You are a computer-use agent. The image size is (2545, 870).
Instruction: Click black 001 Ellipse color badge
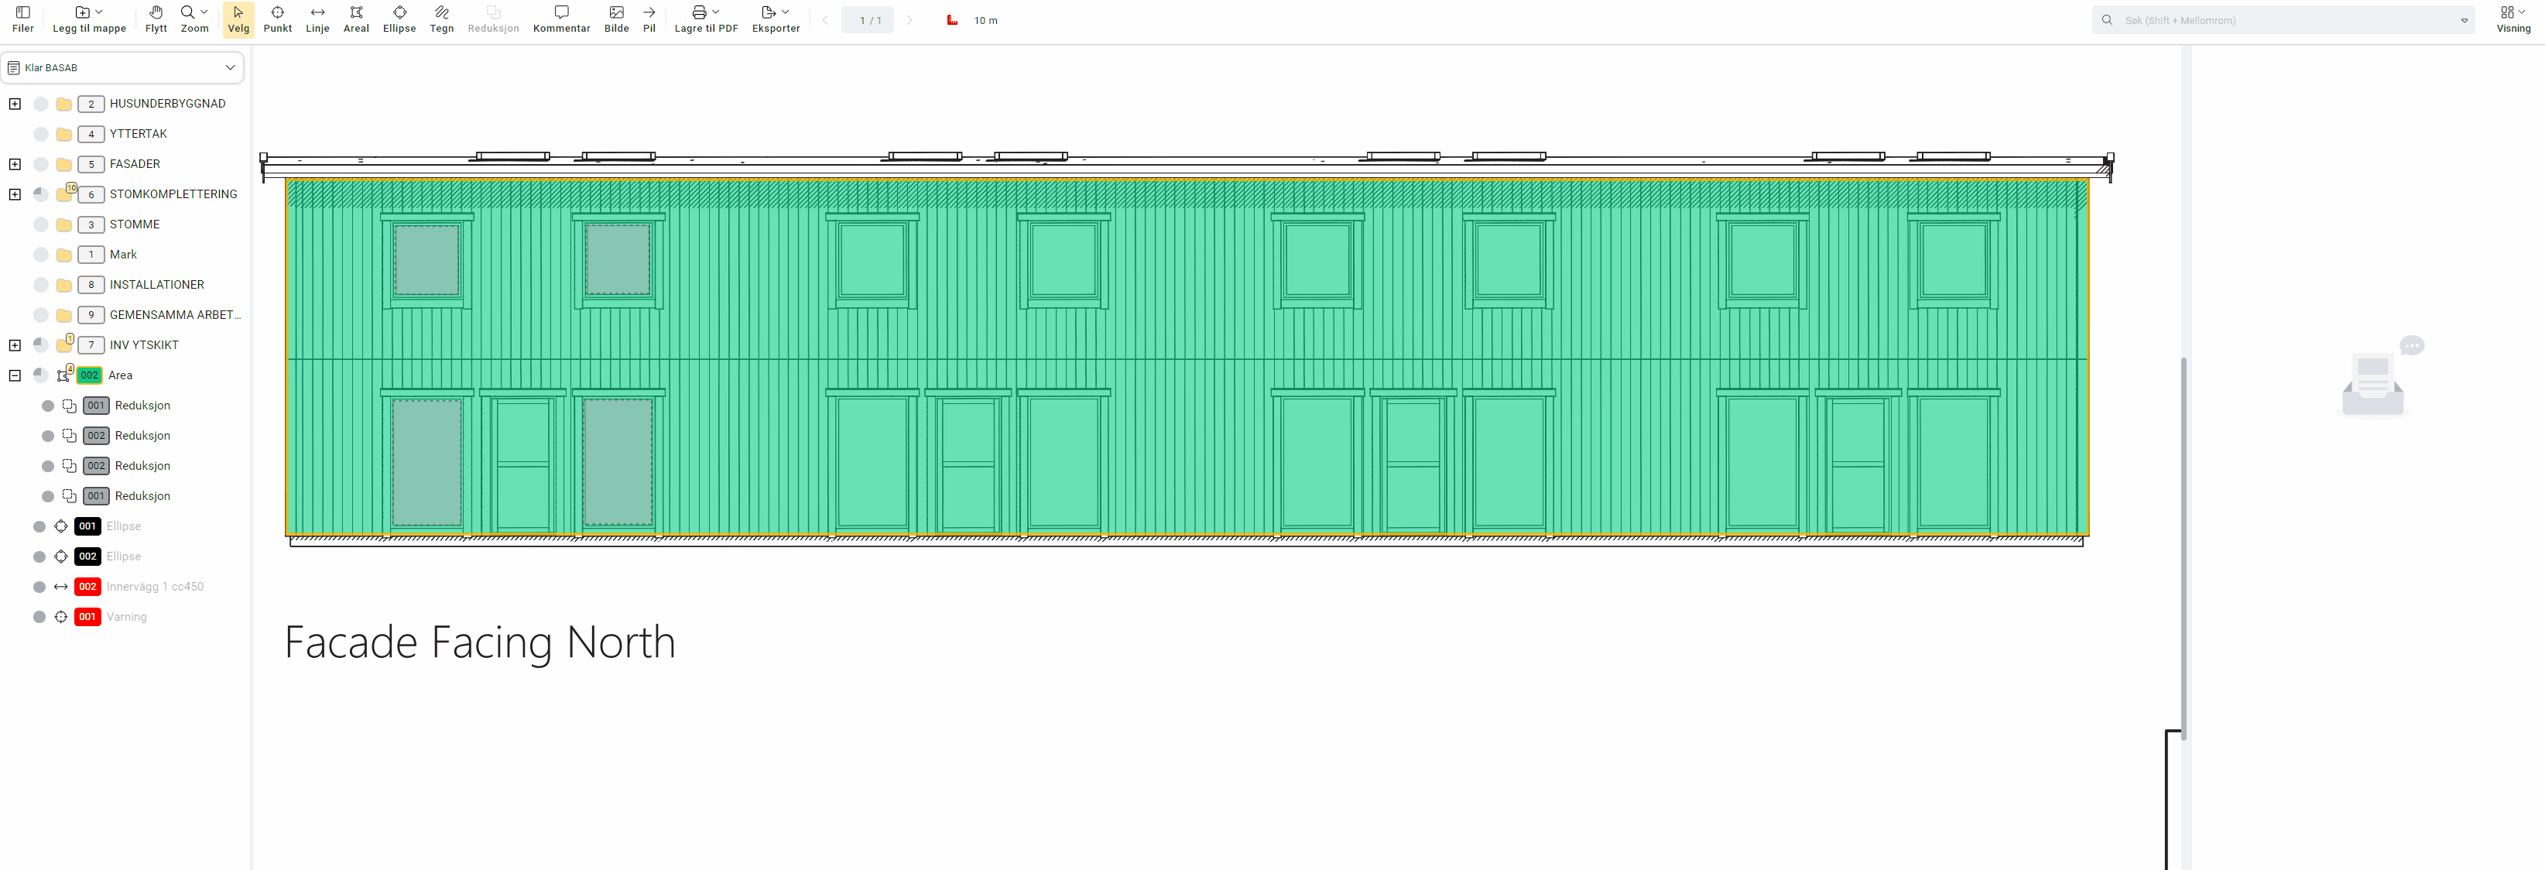(88, 526)
